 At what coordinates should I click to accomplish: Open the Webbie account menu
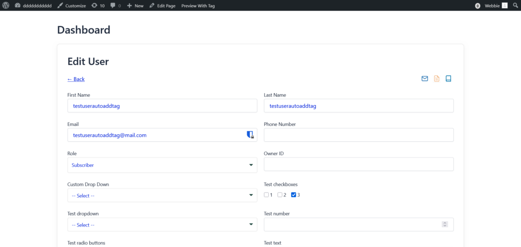pos(496,6)
